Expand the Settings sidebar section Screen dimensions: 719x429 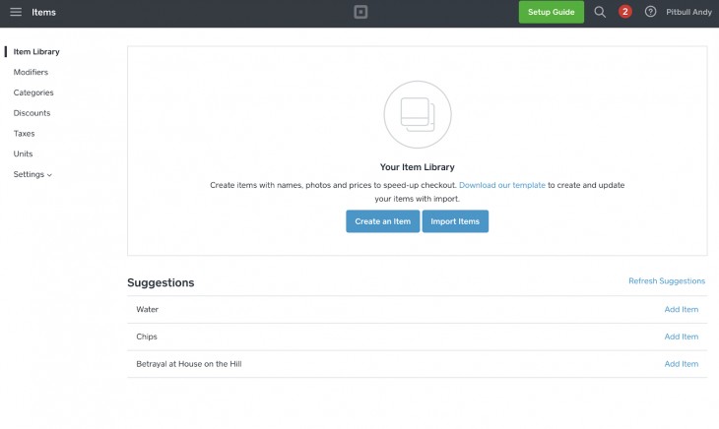pyautogui.click(x=33, y=174)
